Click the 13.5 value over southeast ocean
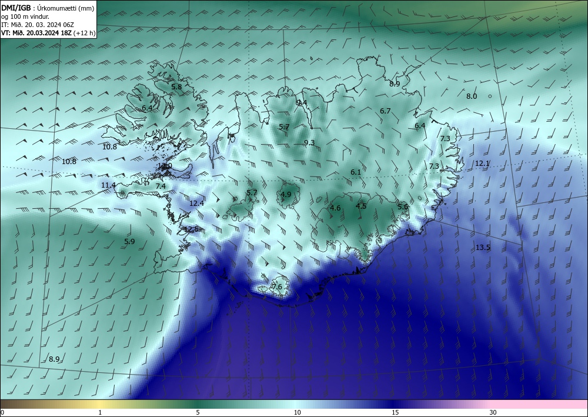This screenshot has width=588, height=417. point(483,248)
